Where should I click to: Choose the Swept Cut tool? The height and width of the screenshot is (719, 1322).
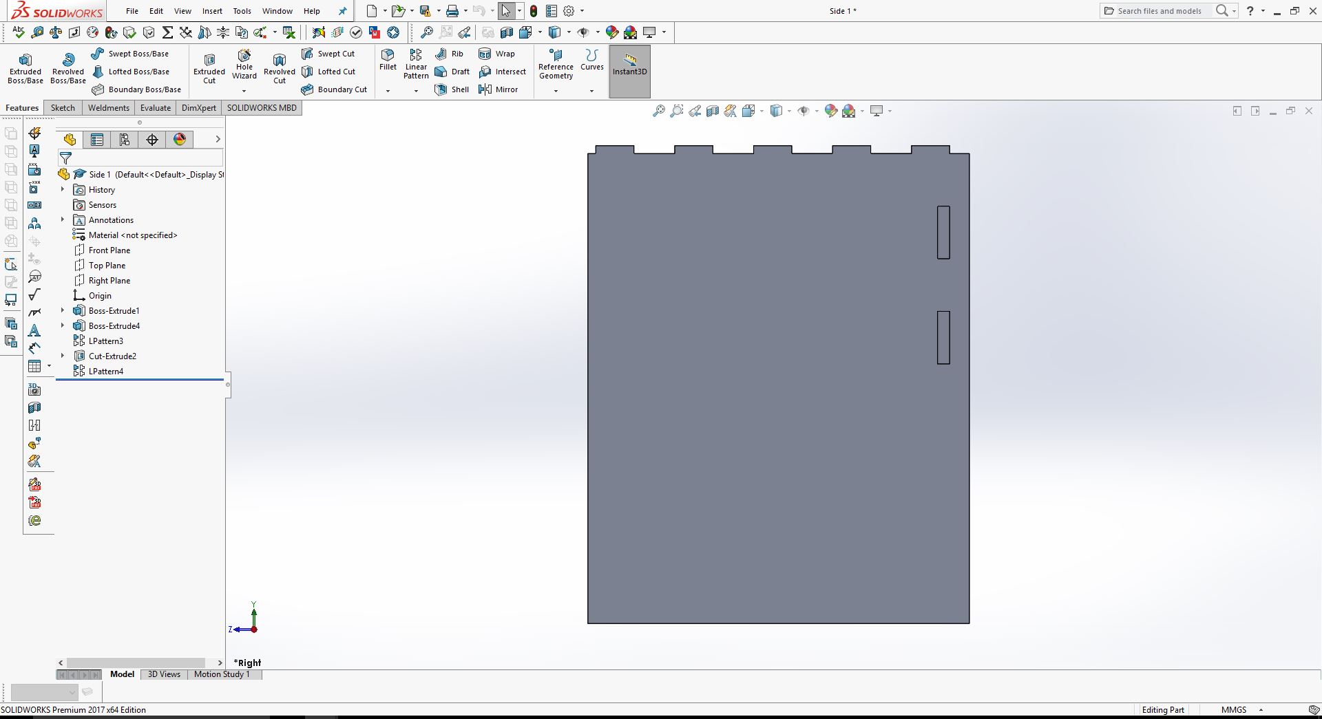[x=328, y=54]
